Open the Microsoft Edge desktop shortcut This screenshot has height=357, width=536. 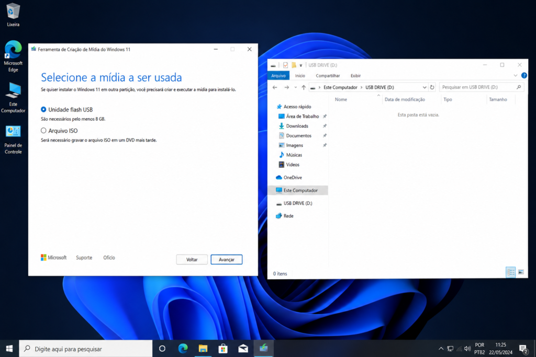tap(13, 56)
